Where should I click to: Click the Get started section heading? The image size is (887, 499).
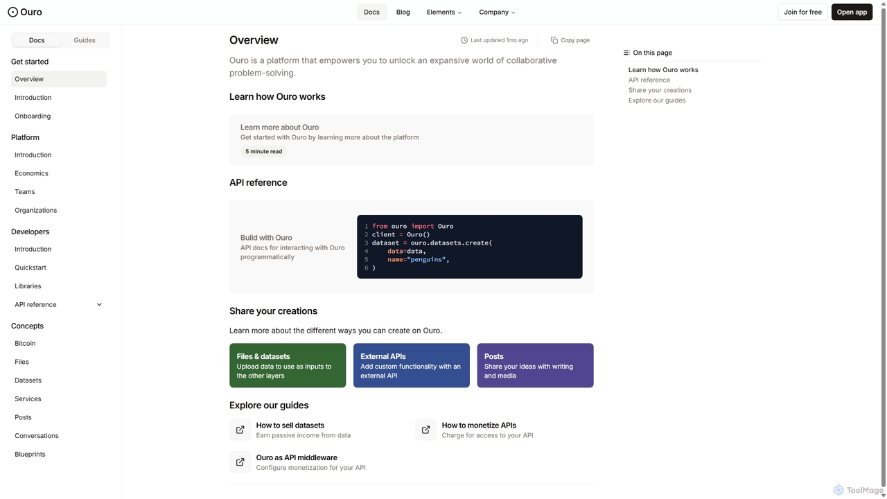click(30, 62)
